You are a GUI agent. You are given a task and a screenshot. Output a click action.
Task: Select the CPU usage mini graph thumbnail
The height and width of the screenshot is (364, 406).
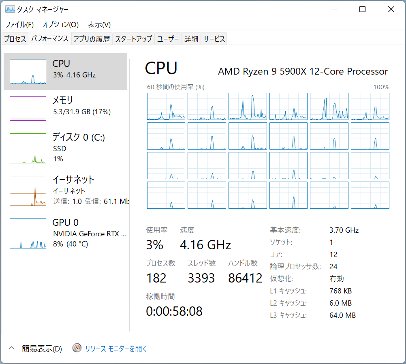[x=28, y=72]
